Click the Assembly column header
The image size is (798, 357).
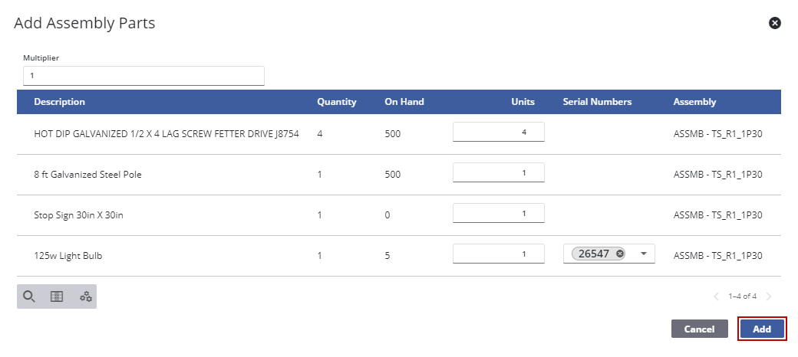click(694, 102)
